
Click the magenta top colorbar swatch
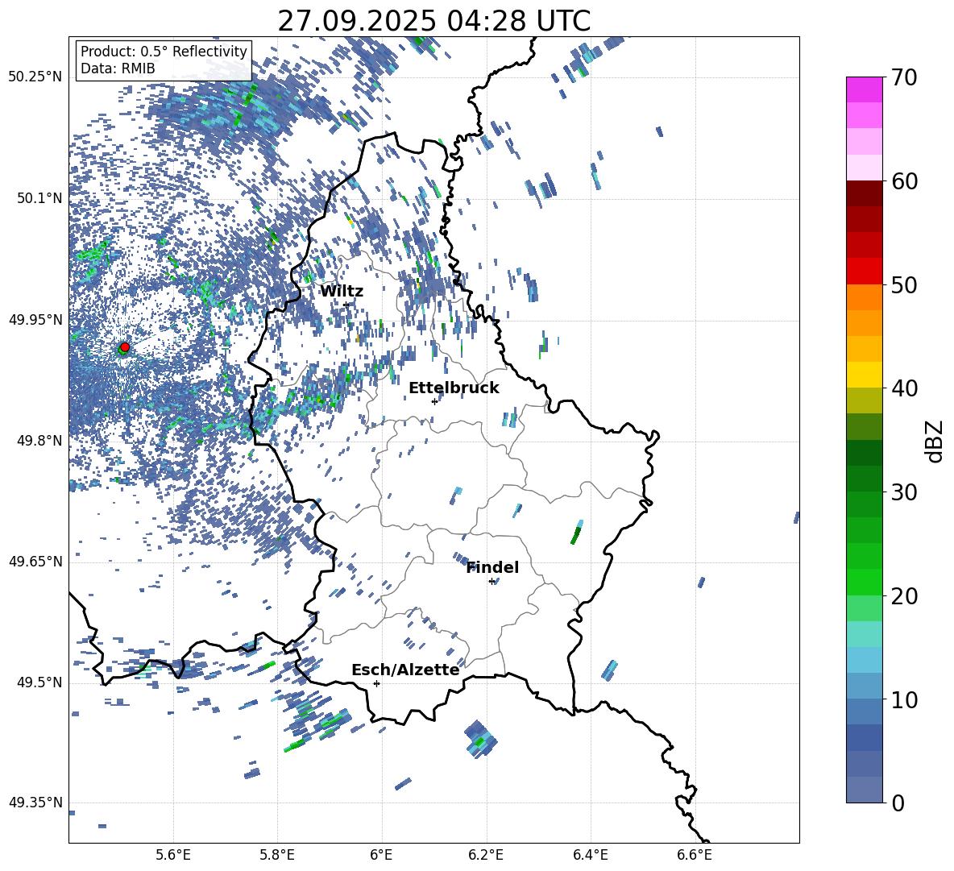pos(864,89)
